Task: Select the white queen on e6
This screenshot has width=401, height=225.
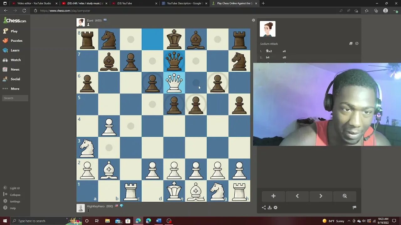Action: tap(174, 83)
